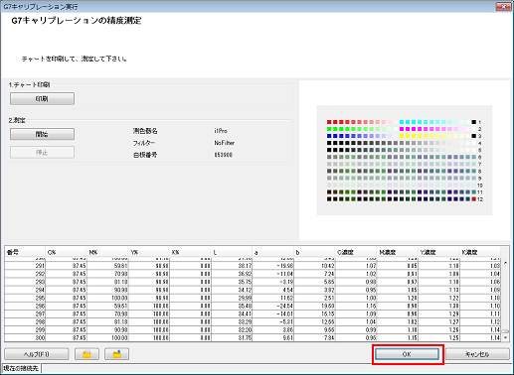This screenshot has width=514, height=375.
Task: Click the table scrollbar down arrow
Action: point(505,337)
